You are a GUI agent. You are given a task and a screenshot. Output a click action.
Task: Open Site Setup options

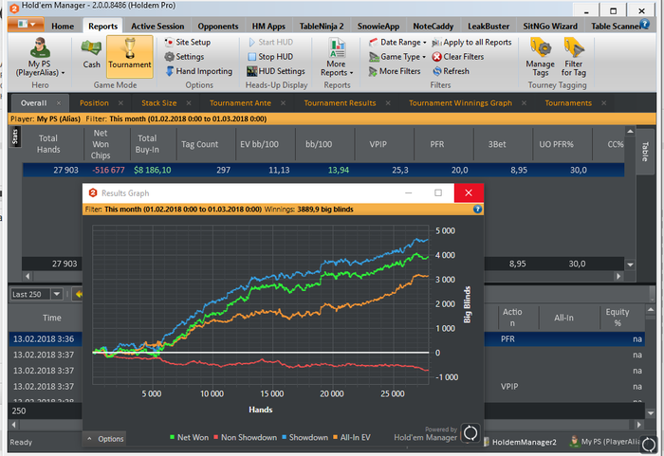click(188, 42)
